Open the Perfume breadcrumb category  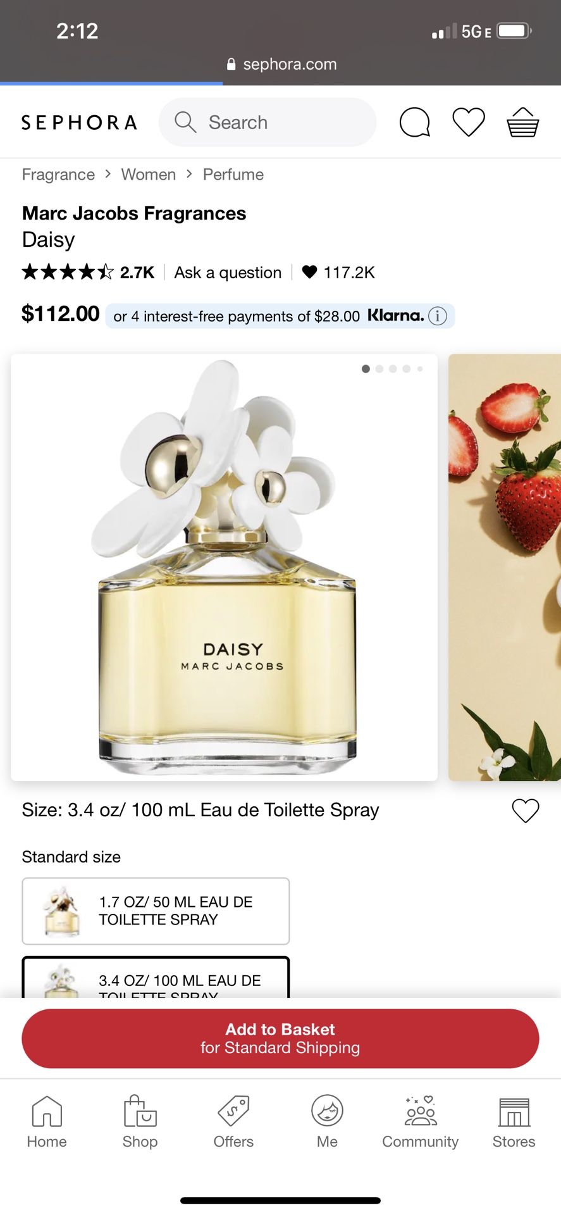(x=233, y=175)
